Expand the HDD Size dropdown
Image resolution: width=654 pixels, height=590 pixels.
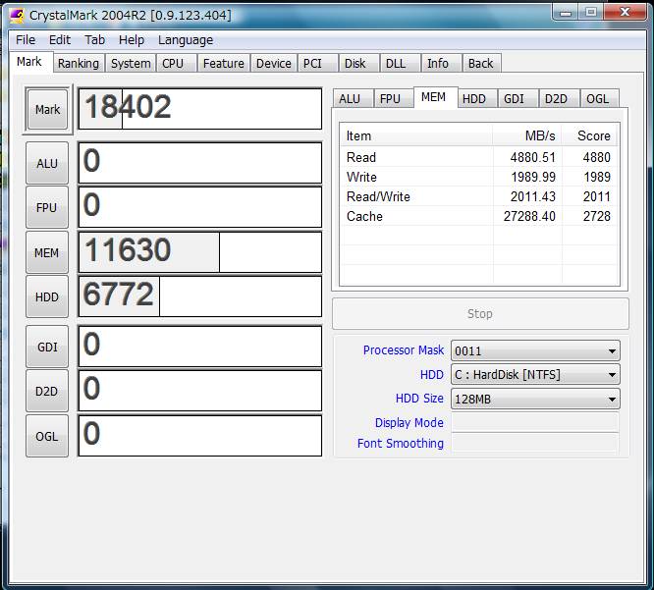click(x=534, y=399)
